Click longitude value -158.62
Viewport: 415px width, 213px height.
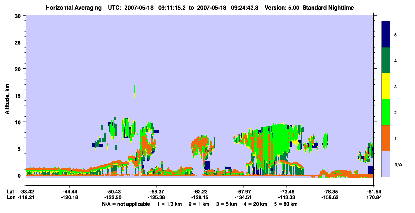(330, 197)
